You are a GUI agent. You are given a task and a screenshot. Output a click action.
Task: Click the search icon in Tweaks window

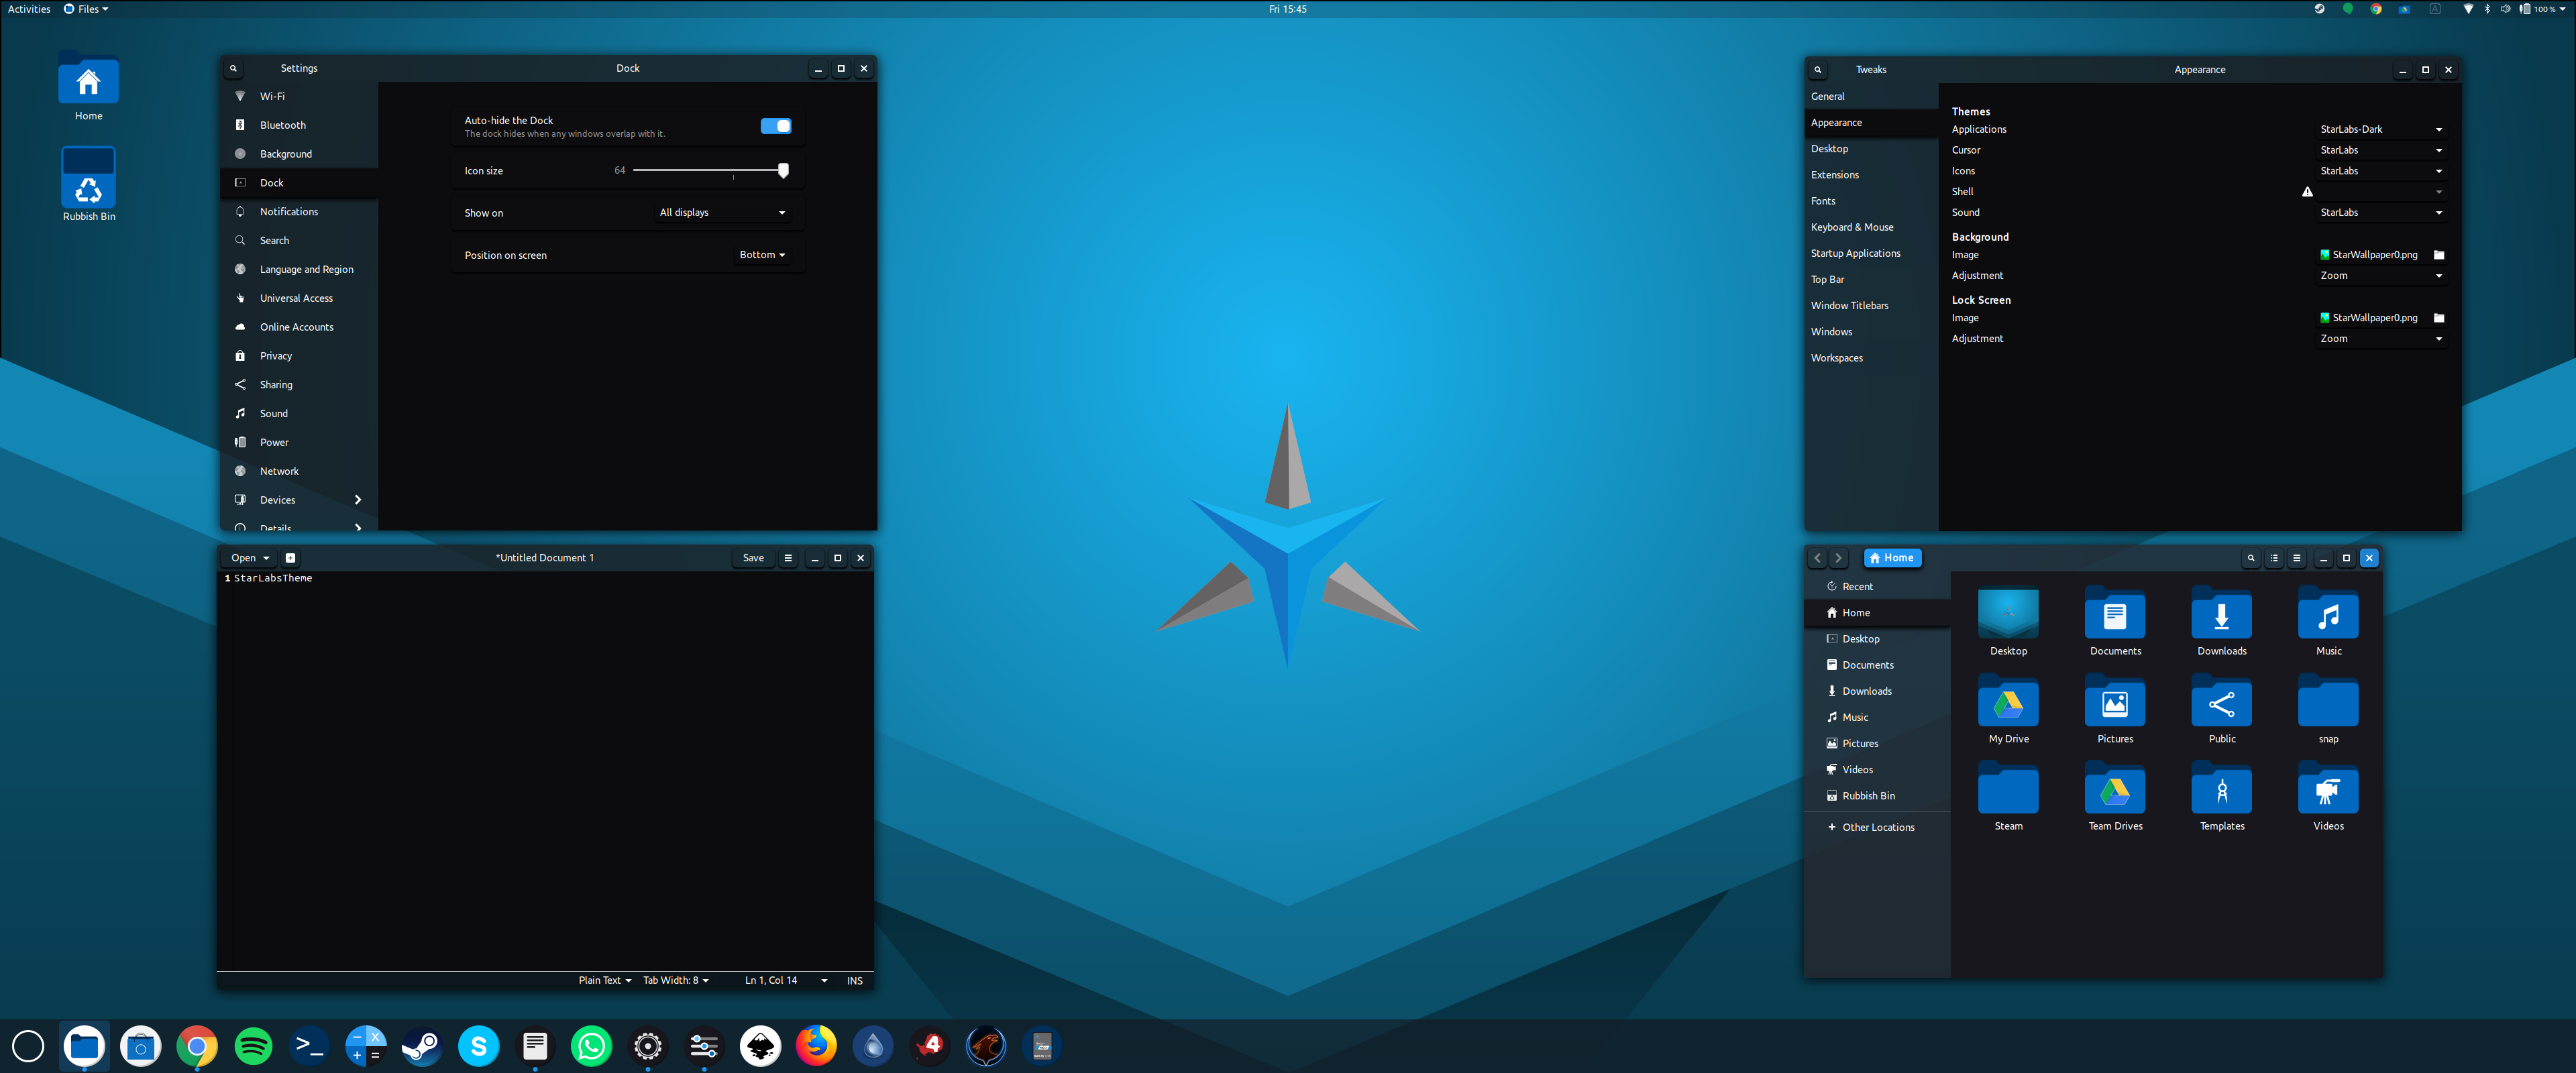point(1818,70)
